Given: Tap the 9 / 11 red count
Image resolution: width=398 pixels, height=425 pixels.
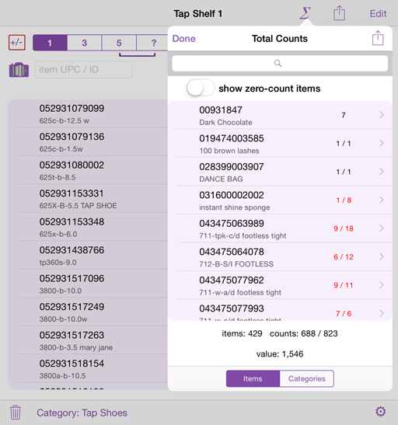Looking at the screenshot, I should [344, 285].
